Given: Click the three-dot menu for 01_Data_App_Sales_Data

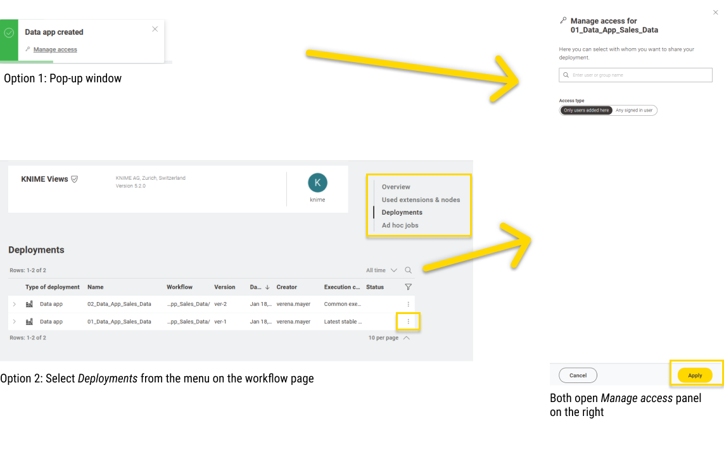Looking at the screenshot, I should pyautogui.click(x=408, y=322).
